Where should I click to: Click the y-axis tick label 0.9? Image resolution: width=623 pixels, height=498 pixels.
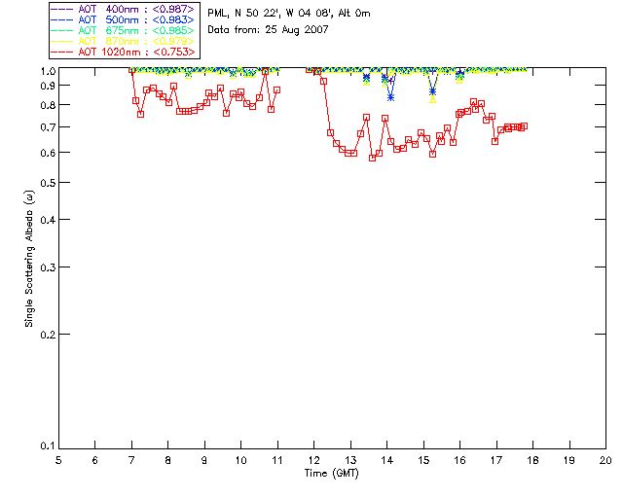48,86
